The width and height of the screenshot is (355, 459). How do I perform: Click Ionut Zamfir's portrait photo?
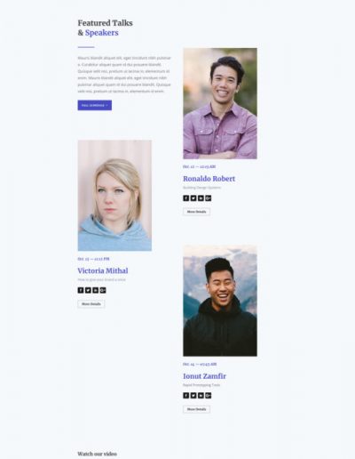coord(220,301)
